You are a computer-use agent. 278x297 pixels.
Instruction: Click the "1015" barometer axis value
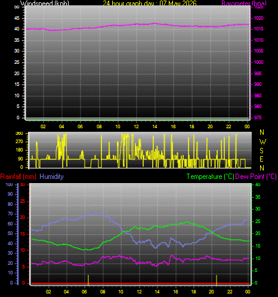tap(258, 29)
